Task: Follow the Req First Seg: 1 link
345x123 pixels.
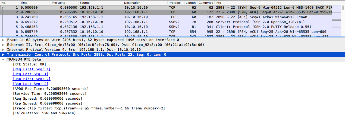Action: [32, 69]
